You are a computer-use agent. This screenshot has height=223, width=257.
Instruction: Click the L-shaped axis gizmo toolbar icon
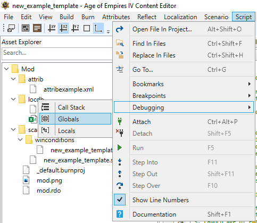98,28
